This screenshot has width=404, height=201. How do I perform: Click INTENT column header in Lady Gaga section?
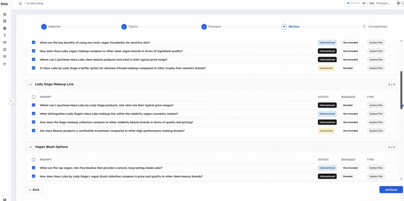[323, 97]
